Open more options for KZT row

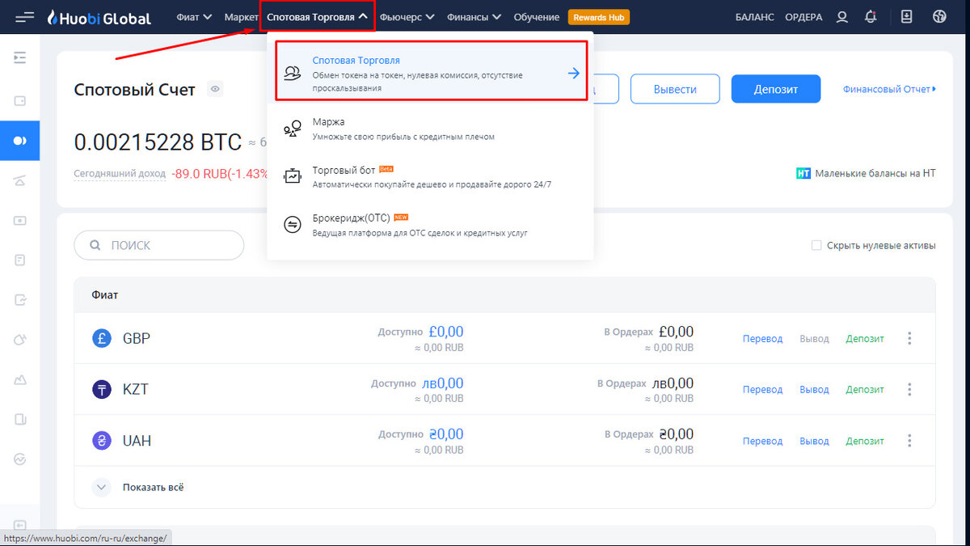click(909, 389)
